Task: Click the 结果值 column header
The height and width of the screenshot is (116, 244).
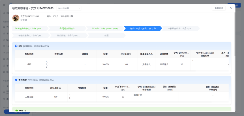Action: click(85, 54)
